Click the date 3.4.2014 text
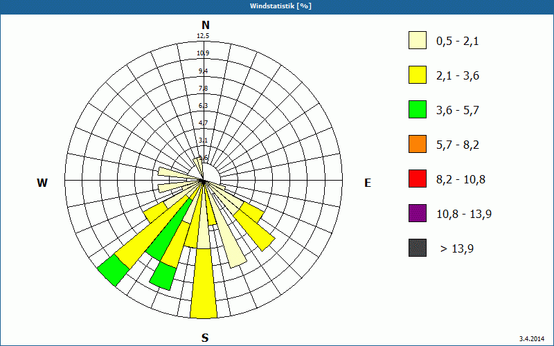554x346 pixels. 532,339
